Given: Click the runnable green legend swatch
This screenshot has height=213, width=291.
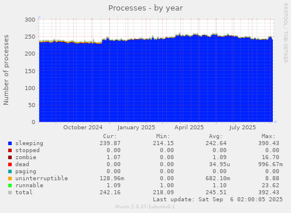Looking at the screenshot, I should [x=10, y=185].
